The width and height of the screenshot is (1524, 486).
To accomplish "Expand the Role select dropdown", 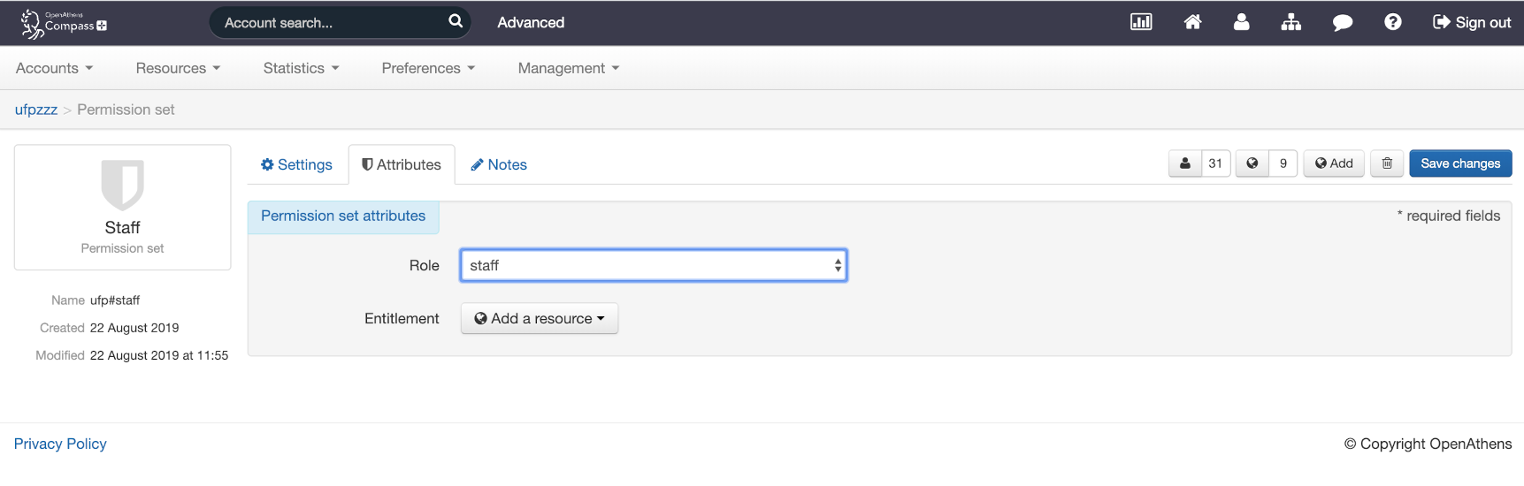I will (653, 265).
